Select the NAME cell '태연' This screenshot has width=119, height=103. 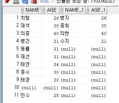31,64
